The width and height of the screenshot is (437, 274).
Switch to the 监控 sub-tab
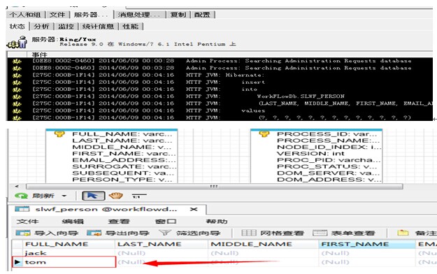point(66,27)
